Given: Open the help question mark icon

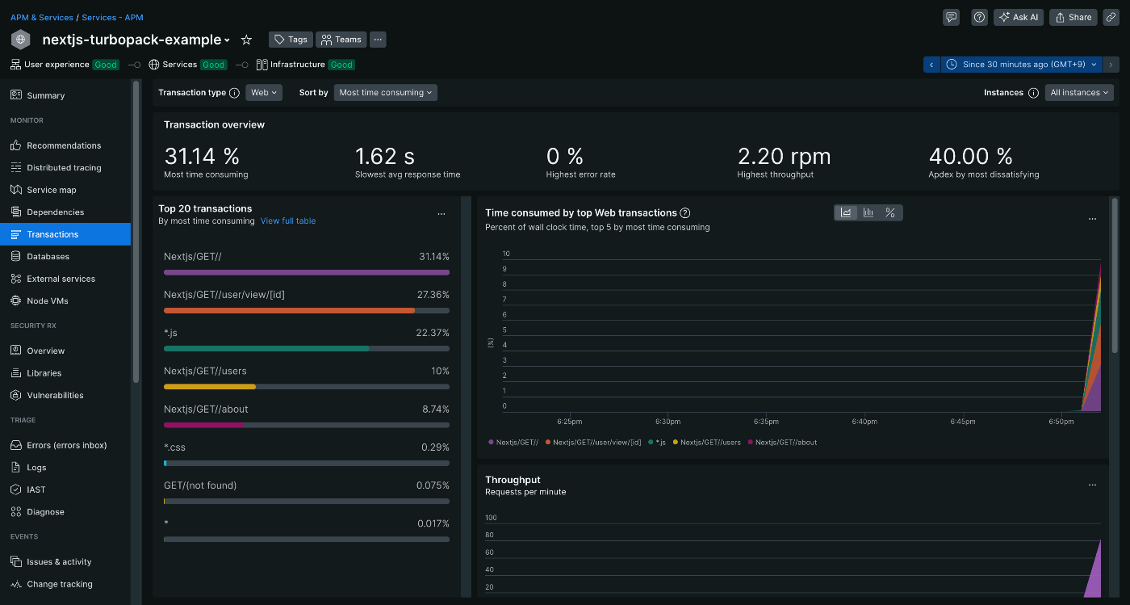Looking at the screenshot, I should (979, 17).
